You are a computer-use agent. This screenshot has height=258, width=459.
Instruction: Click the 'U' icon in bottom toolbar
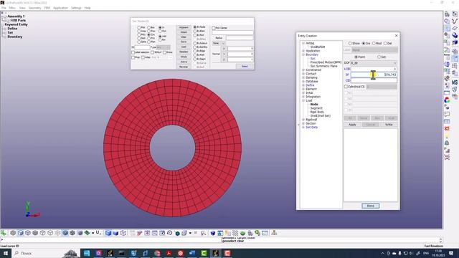pos(98,232)
